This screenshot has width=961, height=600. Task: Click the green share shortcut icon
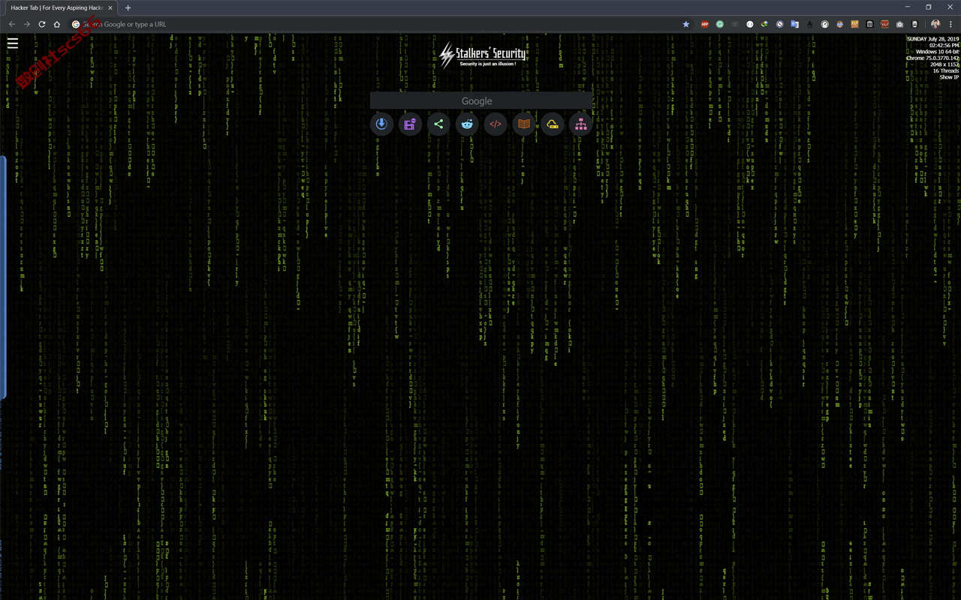(438, 124)
